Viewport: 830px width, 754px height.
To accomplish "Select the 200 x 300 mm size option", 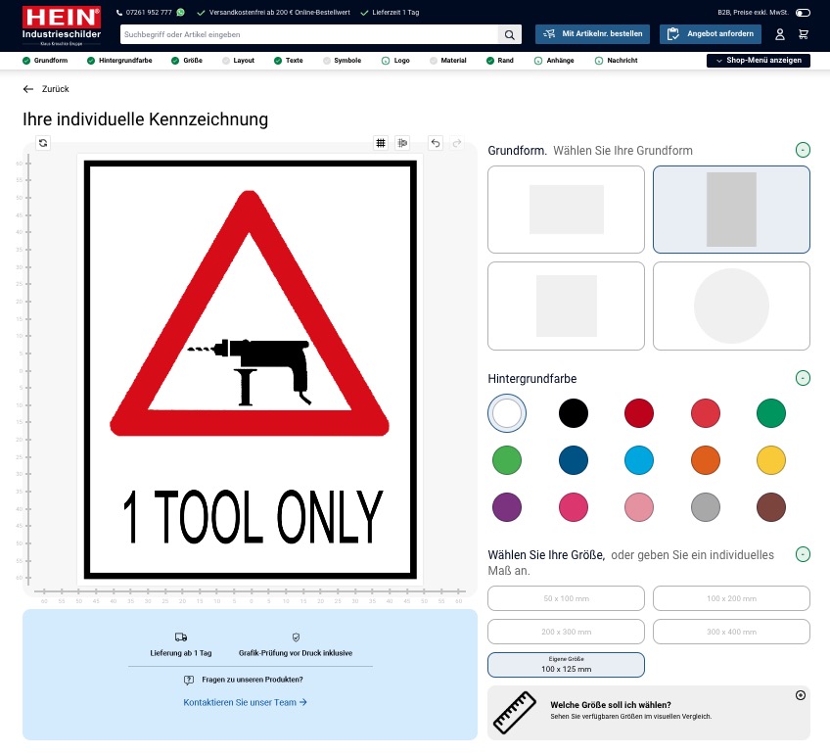I will [x=566, y=632].
